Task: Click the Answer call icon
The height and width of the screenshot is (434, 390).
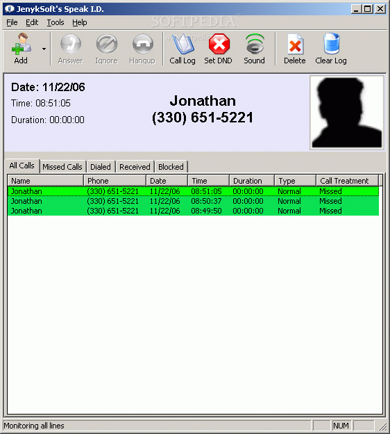Action: tap(70, 44)
